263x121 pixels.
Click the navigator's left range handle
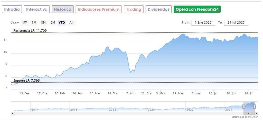coord(243,107)
